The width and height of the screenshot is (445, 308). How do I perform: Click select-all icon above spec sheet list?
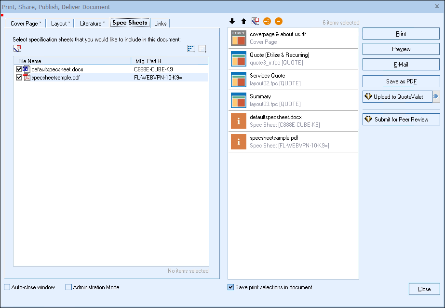click(17, 49)
